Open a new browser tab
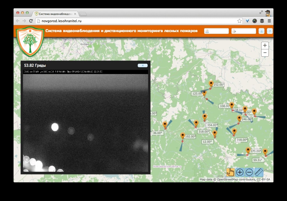The width and height of the screenshot is (287, 201). [x=83, y=14]
